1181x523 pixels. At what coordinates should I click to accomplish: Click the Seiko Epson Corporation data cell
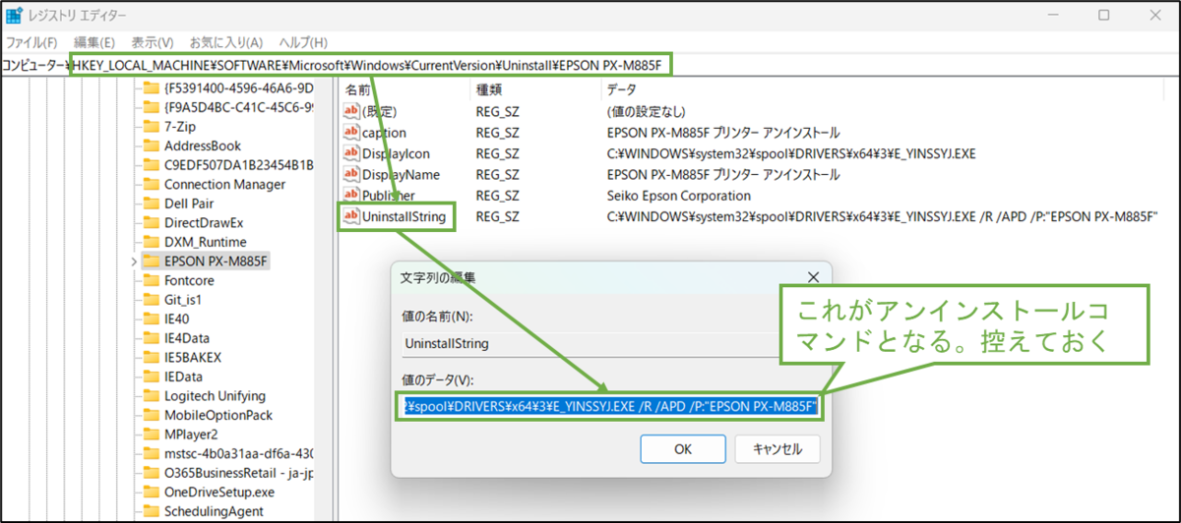pos(679,196)
